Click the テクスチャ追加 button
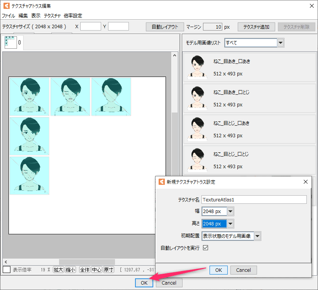The width and height of the screenshot is (318, 290). tap(256, 27)
